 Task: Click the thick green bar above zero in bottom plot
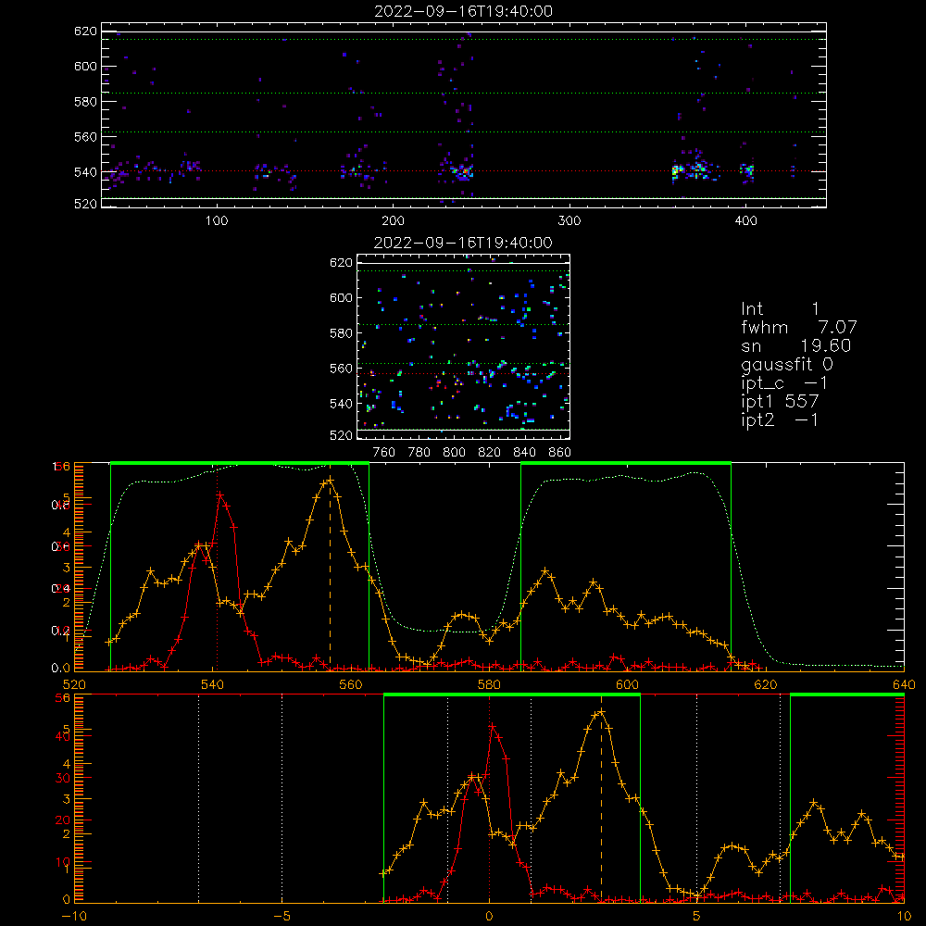pyautogui.click(x=512, y=694)
